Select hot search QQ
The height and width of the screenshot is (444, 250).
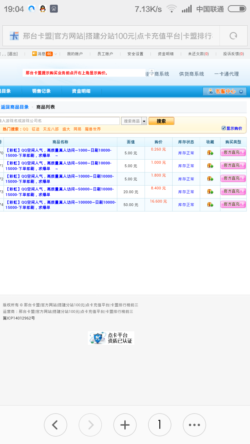25,129
